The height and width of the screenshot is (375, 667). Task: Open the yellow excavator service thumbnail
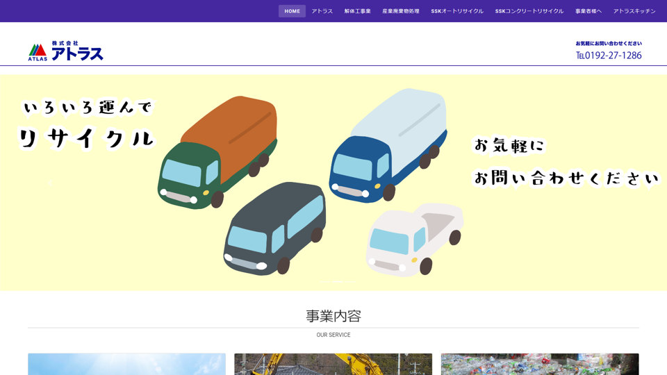click(333, 364)
